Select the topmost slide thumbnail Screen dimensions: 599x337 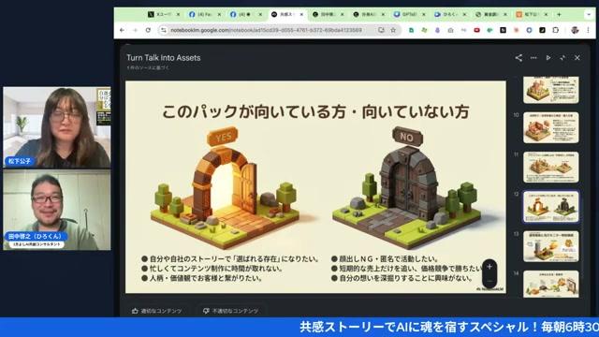551,90
